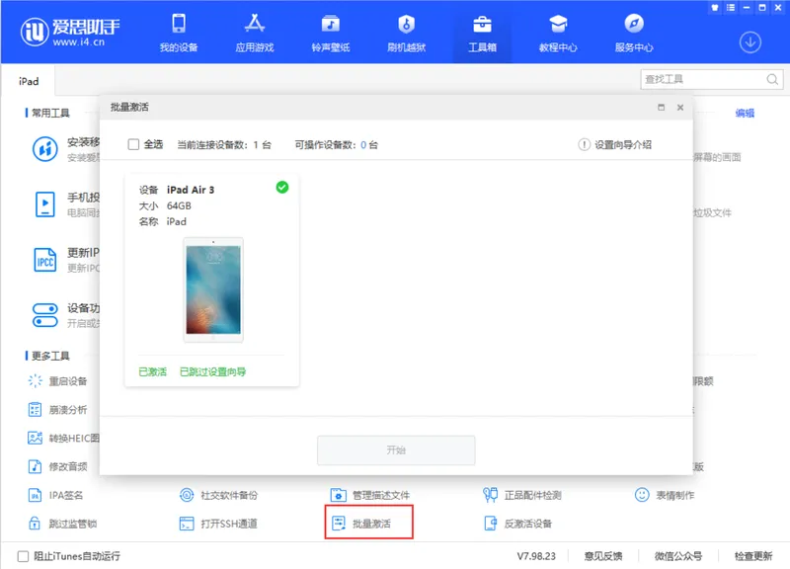This screenshot has width=790, height=569.
Task: Click the 设备功能开关 toggle icon
Action: point(45,315)
